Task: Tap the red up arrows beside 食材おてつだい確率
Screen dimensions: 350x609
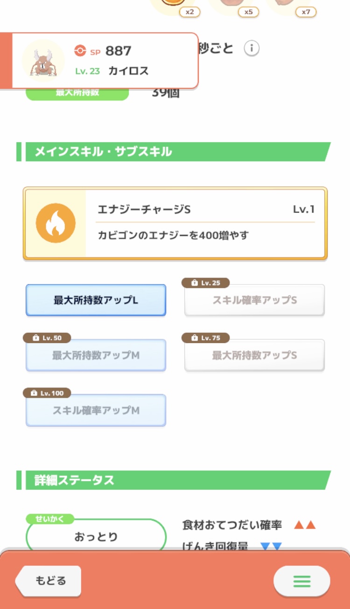Action: click(305, 525)
